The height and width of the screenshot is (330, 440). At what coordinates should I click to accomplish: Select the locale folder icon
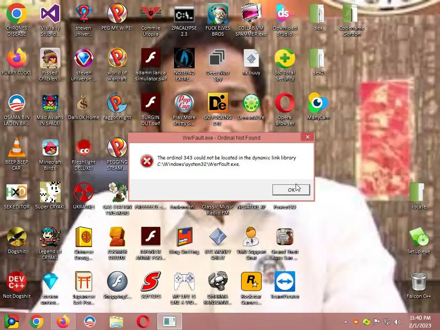(419, 196)
